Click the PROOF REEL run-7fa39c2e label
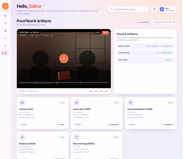This screenshot has width=184, height=159. click(29, 32)
